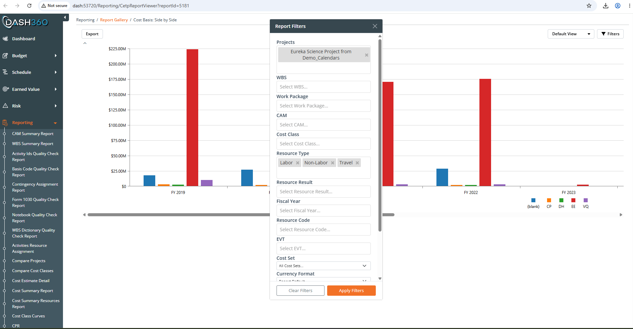This screenshot has height=329, width=633.
Task: Click the browser forward arrow
Action: (x=17, y=6)
